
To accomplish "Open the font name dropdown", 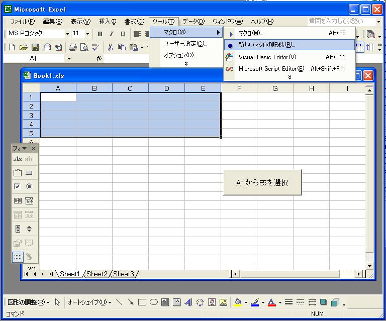I will click(67, 34).
